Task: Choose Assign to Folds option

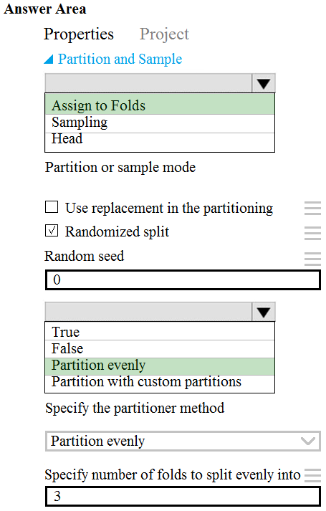Action: pyautogui.click(x=160, y=105)
